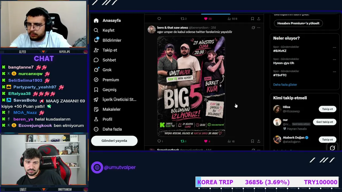Image resolution: width=342 pixels, height=192 pixels.
Task: Follow Hilos with Takip et
Action: pos(327,109)
